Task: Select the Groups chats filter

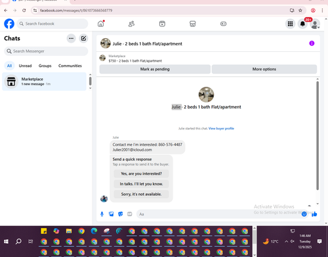Action: 45,66
